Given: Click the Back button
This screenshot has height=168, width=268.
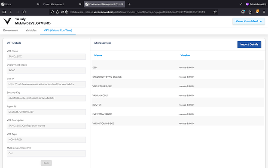Looking at the screenshot, I should [46, 163].
